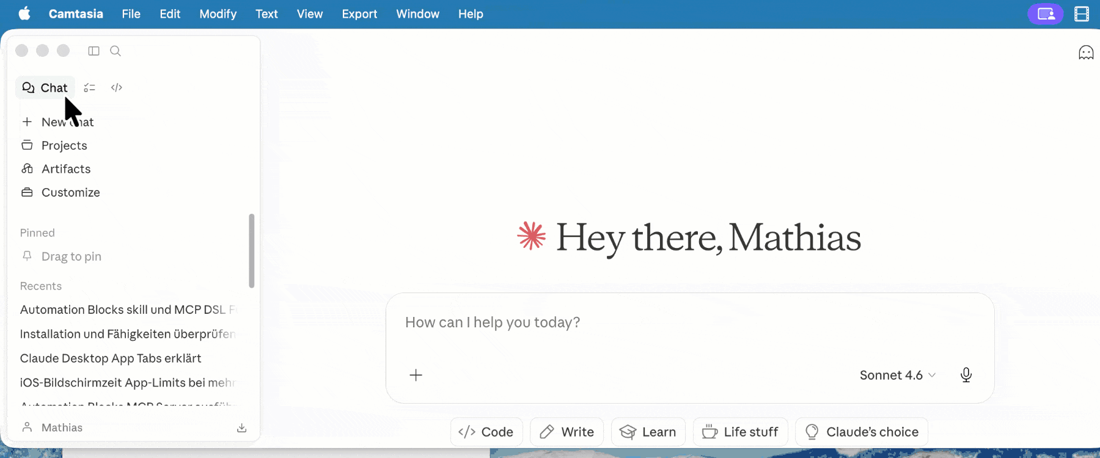Open the Window menu
1100x458 pixels.
click(x=417, y=13)
